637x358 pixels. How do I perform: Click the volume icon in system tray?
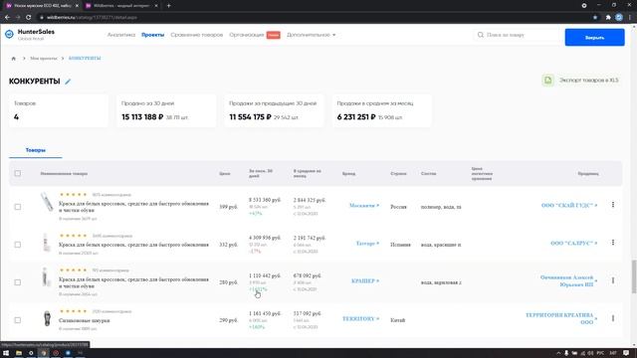(x=590, y=353)
